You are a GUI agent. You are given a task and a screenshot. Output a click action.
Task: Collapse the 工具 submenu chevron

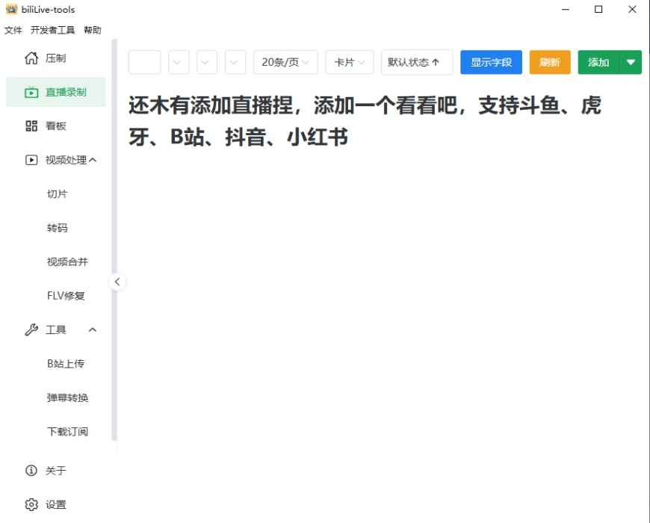pos(93,330)
